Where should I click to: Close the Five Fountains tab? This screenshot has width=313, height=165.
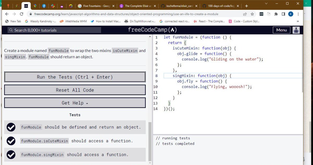pyautogui.click(x=113, y=6)
